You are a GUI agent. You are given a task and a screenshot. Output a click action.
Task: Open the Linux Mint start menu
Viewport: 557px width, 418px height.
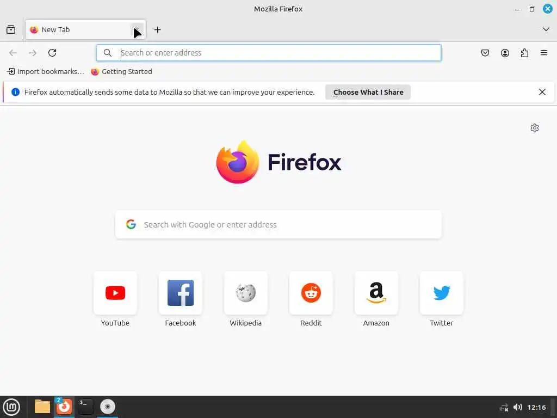(11, 407)
